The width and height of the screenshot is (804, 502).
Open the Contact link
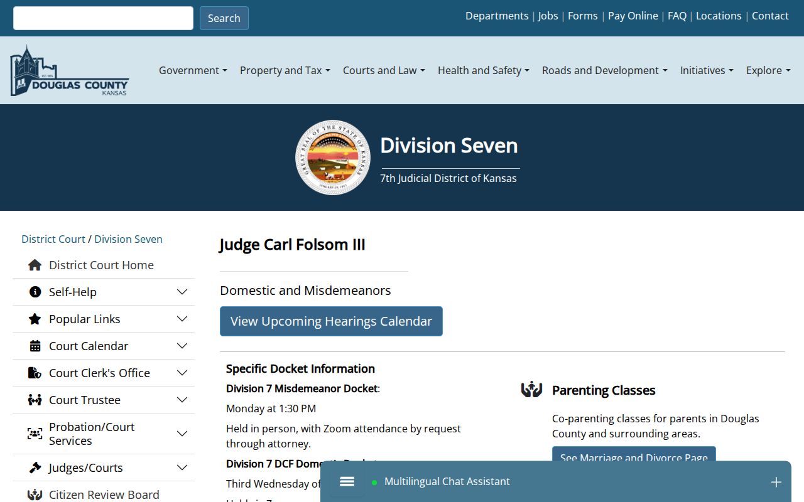click(x=770, y=16)
